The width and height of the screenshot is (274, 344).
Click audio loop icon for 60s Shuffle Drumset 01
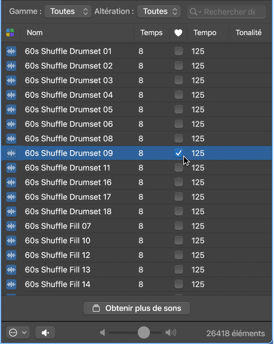pos(11,51)
